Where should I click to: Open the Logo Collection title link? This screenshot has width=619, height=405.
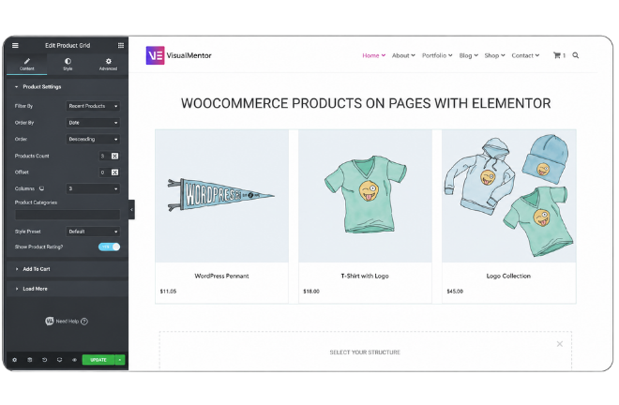[x=508, y=277]
